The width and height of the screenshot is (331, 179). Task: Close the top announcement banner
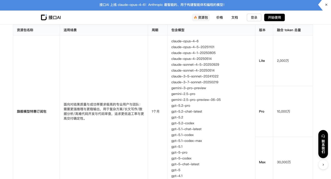click(326, 5)
